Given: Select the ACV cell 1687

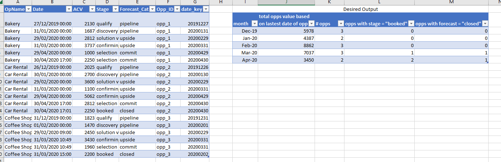Looking at the screenshot, I should (84, 31).
